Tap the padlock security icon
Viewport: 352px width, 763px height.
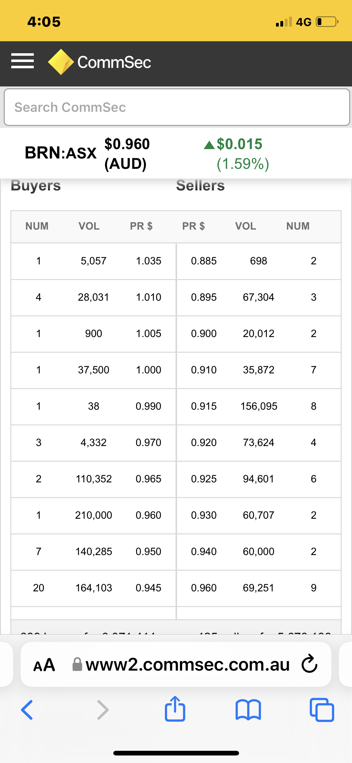[x=77, y=664]
